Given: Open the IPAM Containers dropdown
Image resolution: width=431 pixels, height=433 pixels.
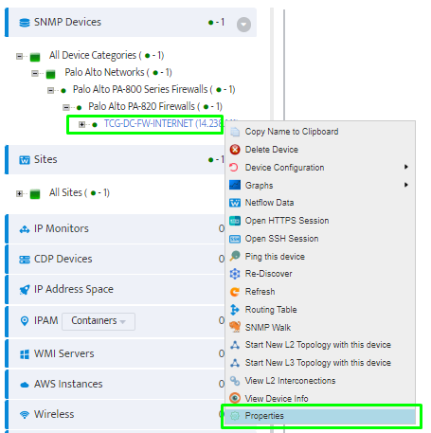Looking at the screenshot, I should (x=99, y=321).
